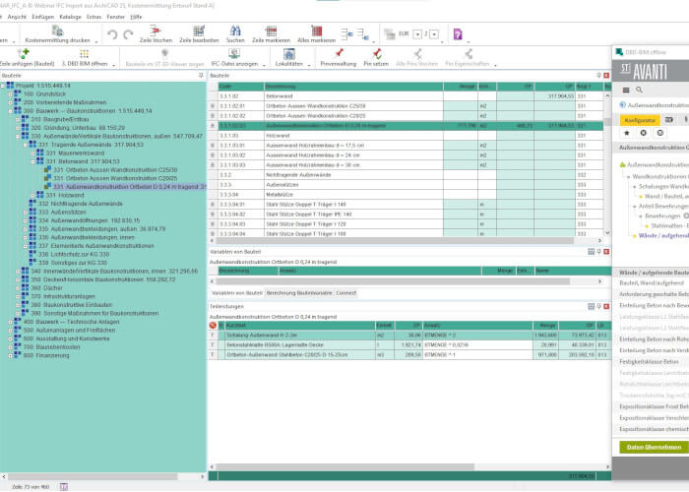Open the Kataloge menu
This screenshot has height=492, width=689.
(x=70, y=17)
